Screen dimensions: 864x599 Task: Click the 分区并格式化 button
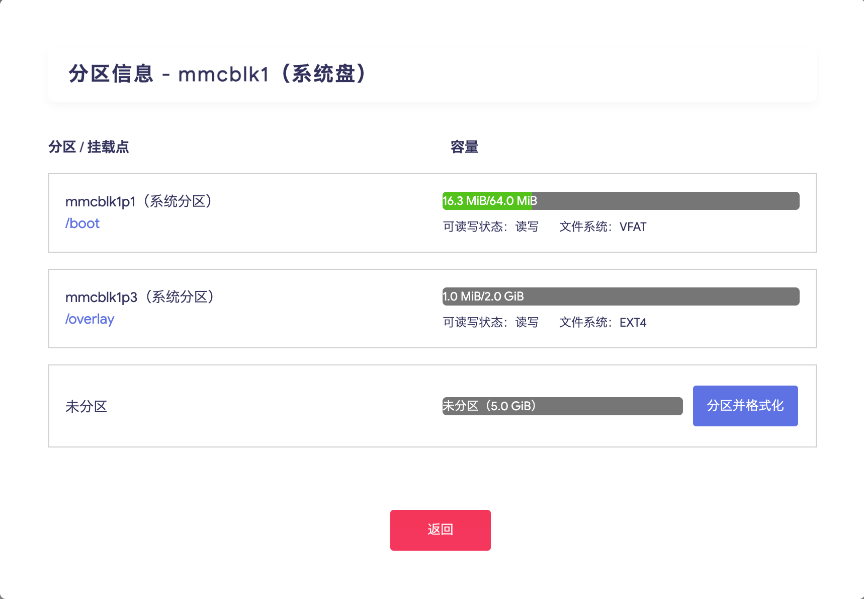point(745,406)
